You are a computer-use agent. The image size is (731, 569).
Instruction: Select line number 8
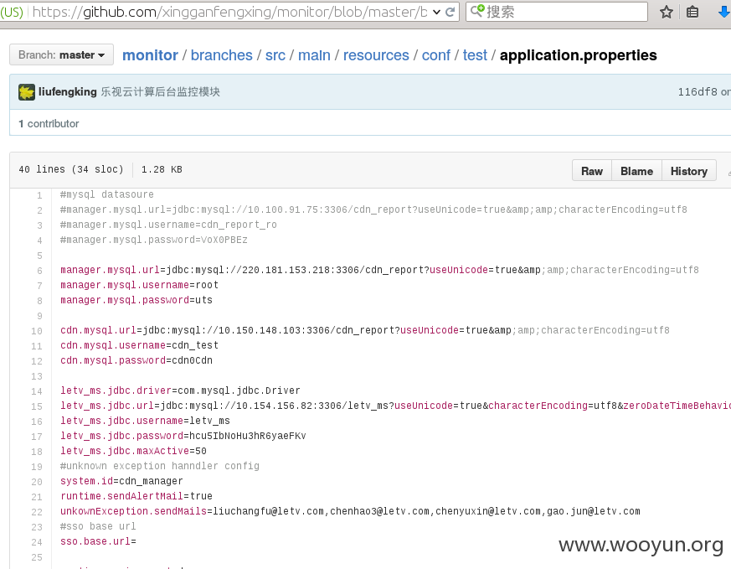(39, 300)
